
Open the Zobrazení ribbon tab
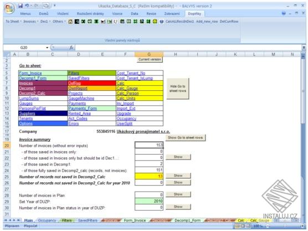172,13
